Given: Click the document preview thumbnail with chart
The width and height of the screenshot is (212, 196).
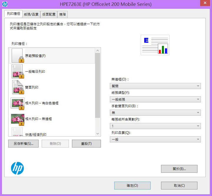Looking at the screenshot, I should point(155,45).
